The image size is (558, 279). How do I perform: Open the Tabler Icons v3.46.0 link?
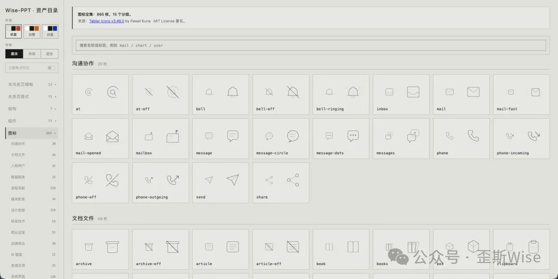pos(106,21)
